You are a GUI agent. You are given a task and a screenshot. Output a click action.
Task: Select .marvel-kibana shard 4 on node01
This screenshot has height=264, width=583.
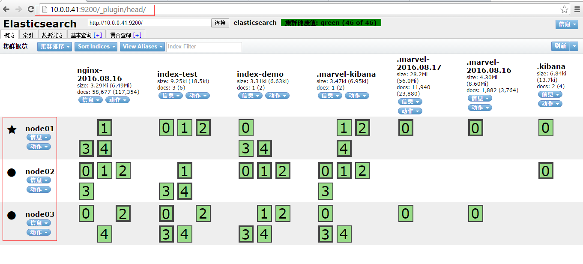(x=344, y=148)
